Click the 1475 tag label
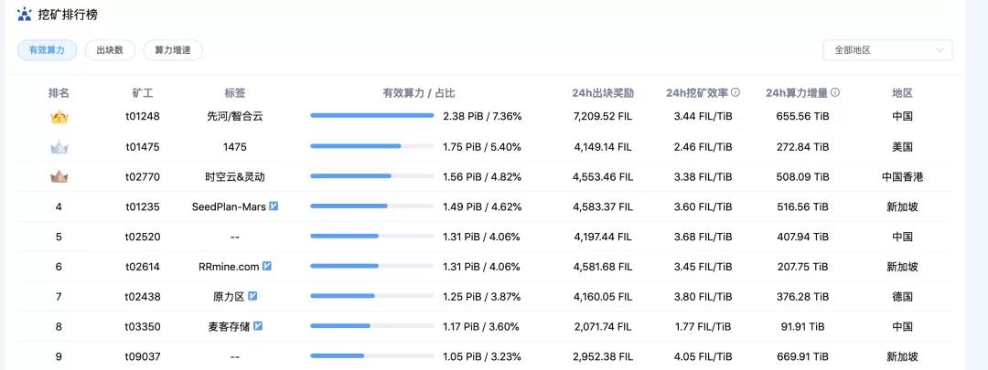 point(234,146)
